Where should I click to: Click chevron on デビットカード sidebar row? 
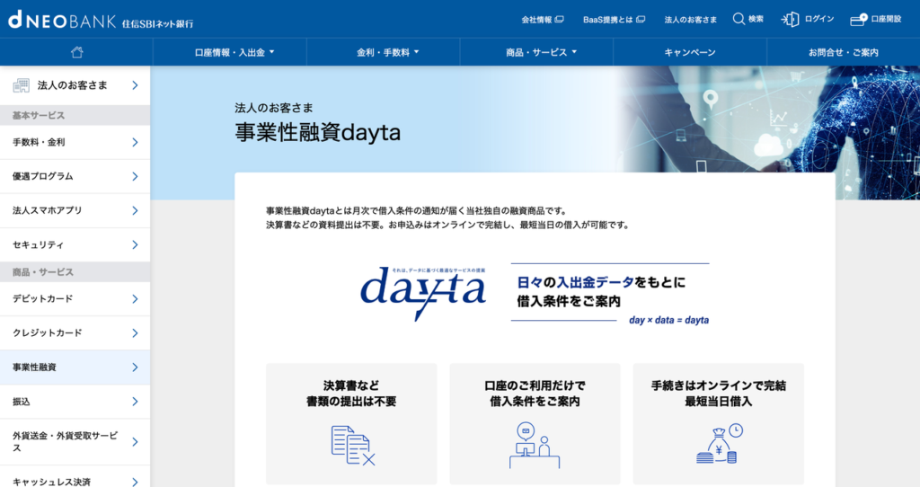135,298
